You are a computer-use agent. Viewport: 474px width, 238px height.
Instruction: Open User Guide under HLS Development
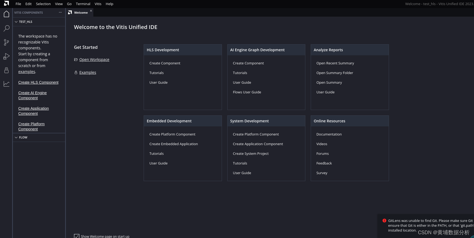click(x=158, y=82)
